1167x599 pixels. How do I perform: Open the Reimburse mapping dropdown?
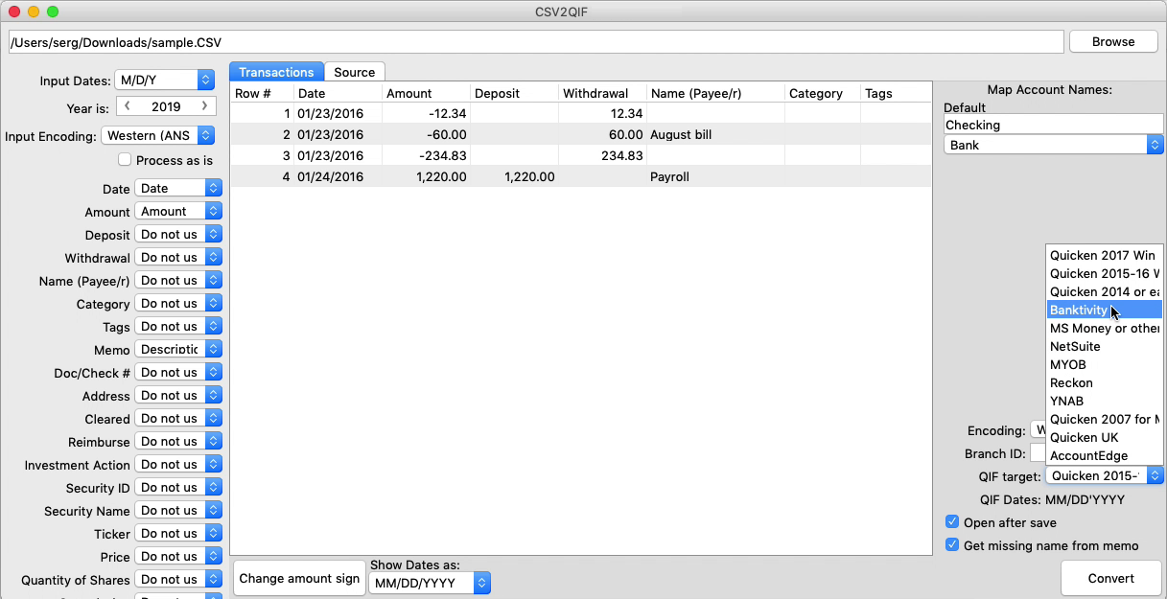coord(178,442)
